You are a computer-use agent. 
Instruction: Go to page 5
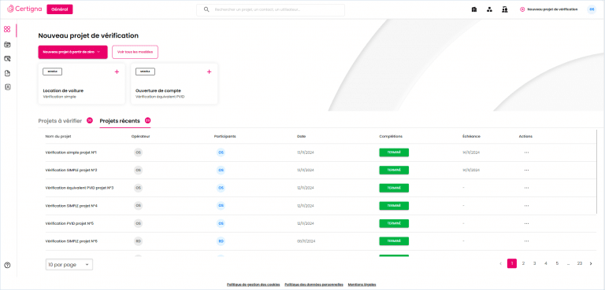557,264
